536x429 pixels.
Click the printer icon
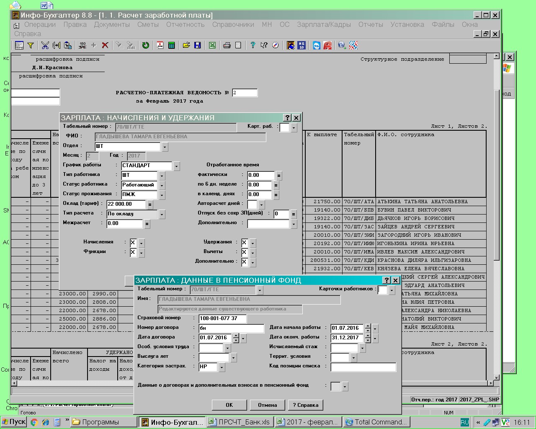pos(227,45)
